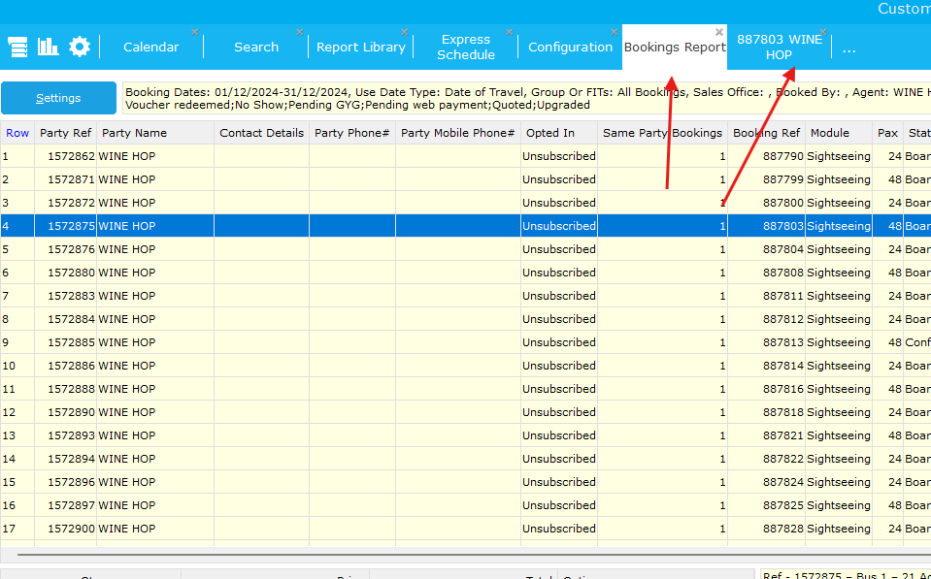Select booking ref 887808
This screenshot has height=579, width=931.
coord(766,273)
